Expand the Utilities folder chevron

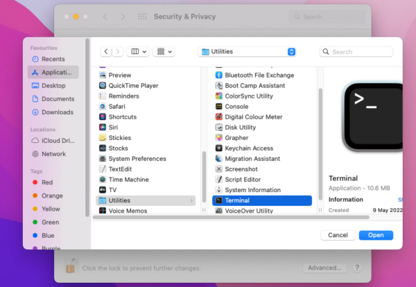coord(191,200)
